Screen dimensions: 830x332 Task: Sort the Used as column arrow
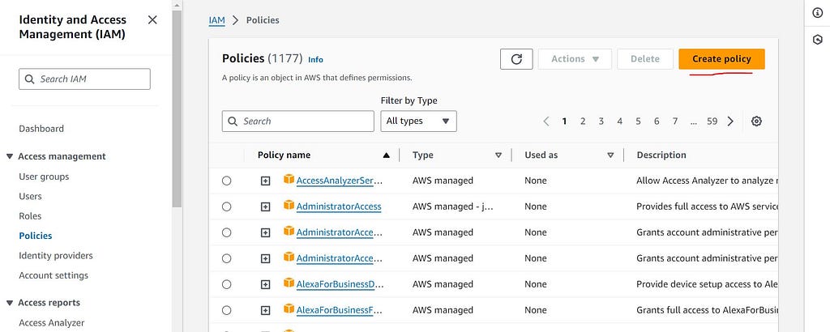pyautogui.click(x=610, y=155)
